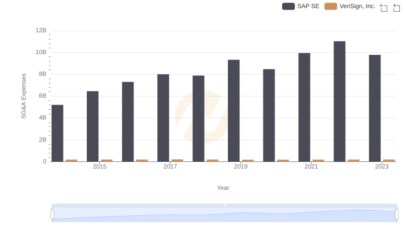Click the VeriSign bar for 2014
The image size is (406, 234).
72,160
